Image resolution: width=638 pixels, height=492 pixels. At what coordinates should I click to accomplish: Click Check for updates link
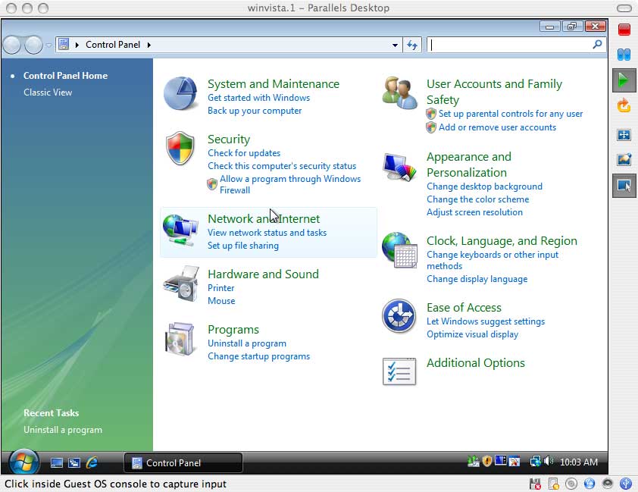[244, 153]
